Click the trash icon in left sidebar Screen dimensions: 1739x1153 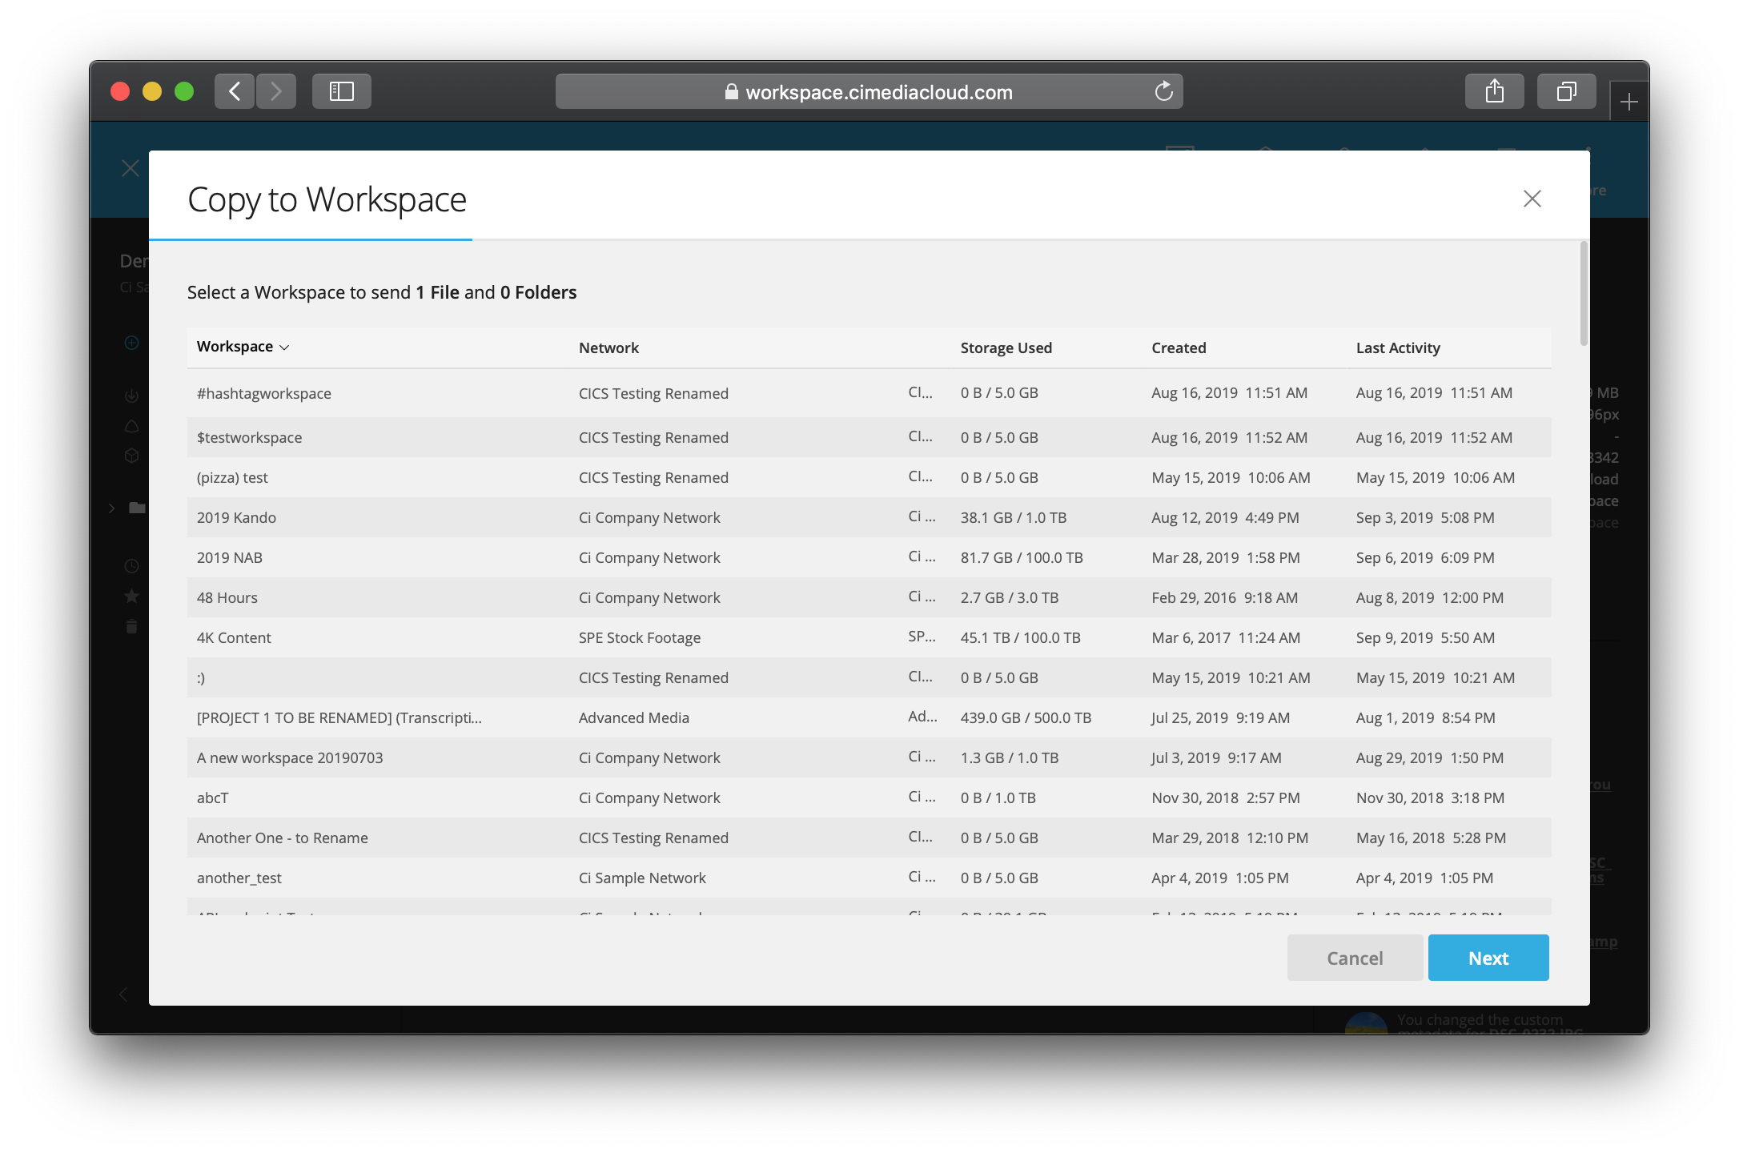132,626
